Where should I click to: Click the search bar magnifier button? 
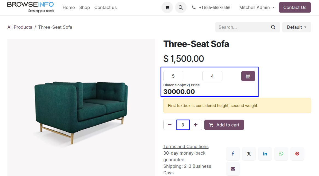pyautogui.click(x=273, y=27)
